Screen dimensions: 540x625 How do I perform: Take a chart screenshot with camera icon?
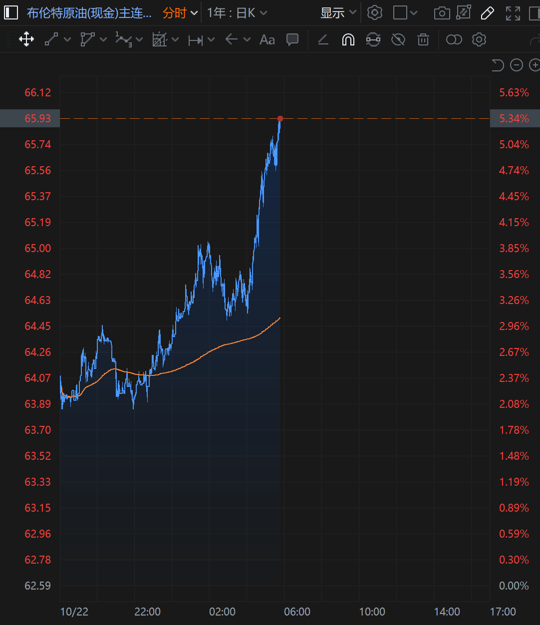coord(442,13)
